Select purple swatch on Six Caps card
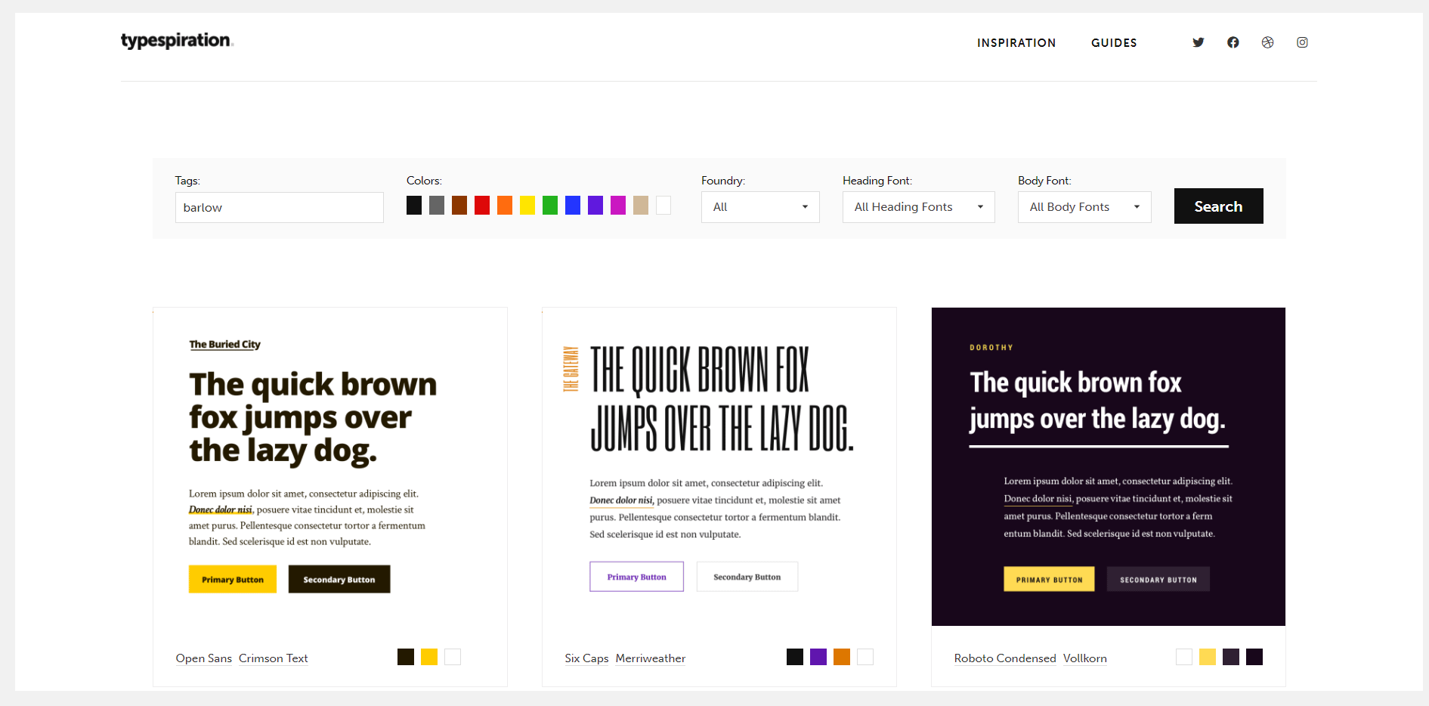 [x=818, y=657]
